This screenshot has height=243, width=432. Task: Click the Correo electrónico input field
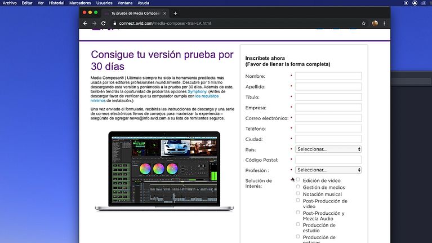pyautogui.click(x=328, y=118)
